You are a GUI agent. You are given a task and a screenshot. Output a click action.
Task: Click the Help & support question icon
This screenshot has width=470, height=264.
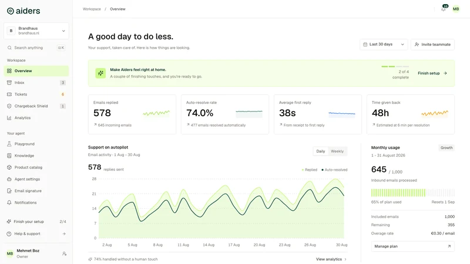[9, 233]
